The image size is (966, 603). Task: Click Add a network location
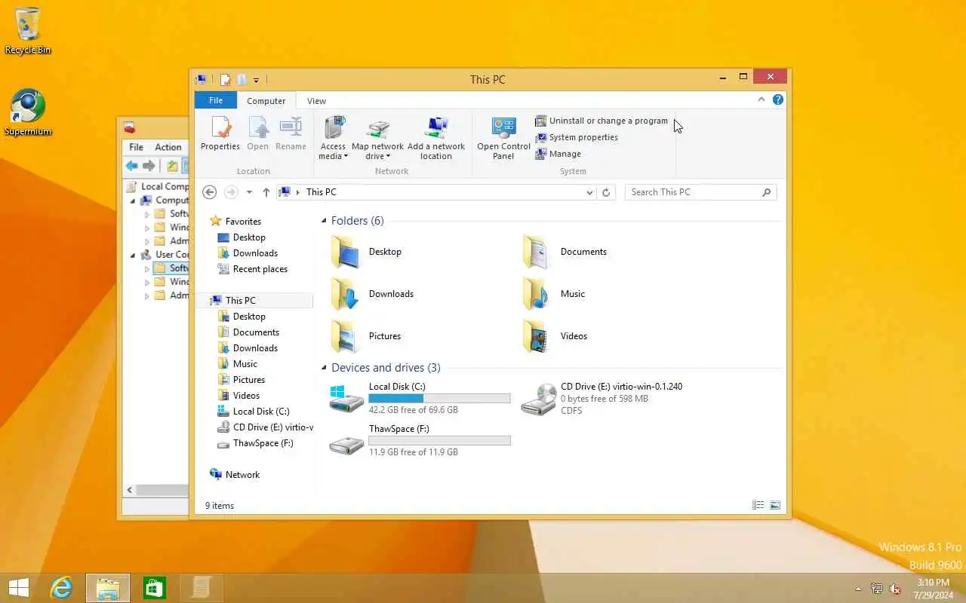click(436, 138)
